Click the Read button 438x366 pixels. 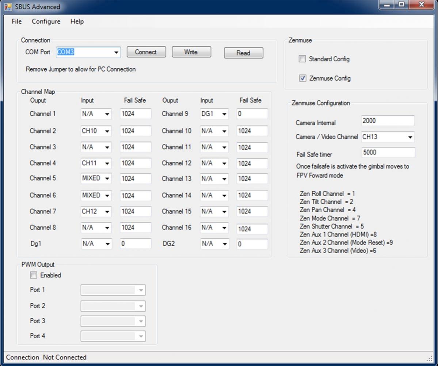(243, 53)
